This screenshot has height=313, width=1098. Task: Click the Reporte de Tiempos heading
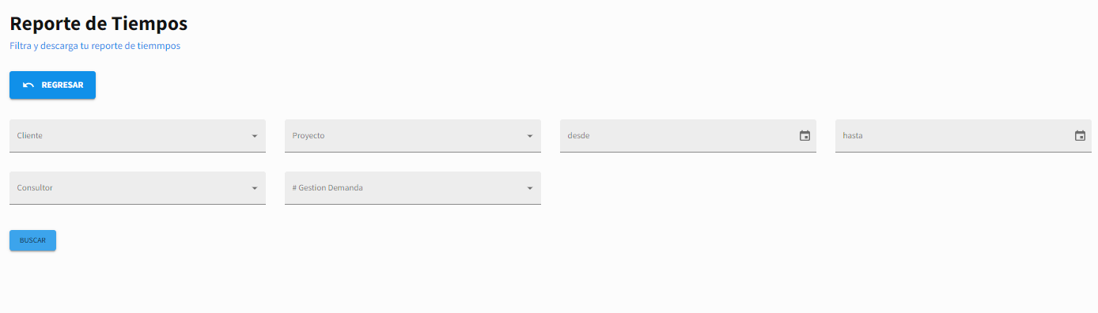pyautogui.click(x=99, y=23)
